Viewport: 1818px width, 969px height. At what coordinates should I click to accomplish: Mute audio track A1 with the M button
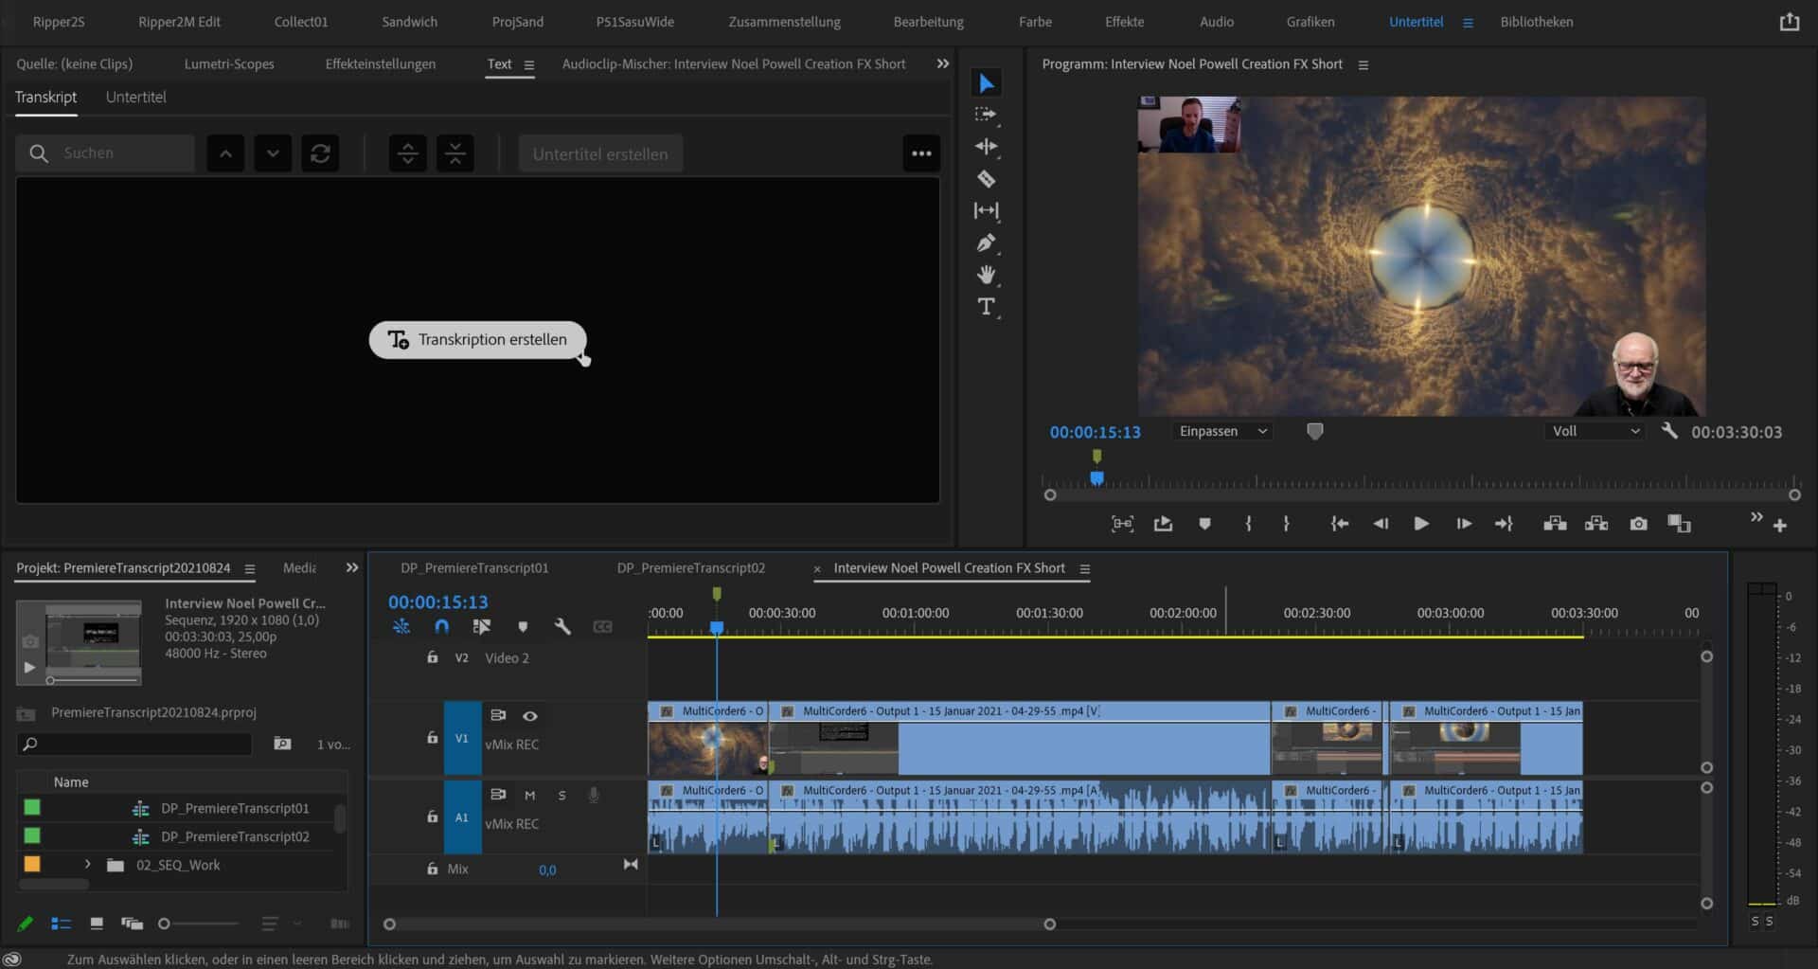click(530, 796)
